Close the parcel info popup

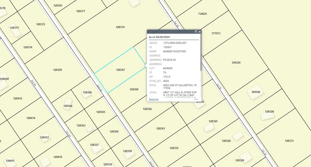tap(200, 32)
